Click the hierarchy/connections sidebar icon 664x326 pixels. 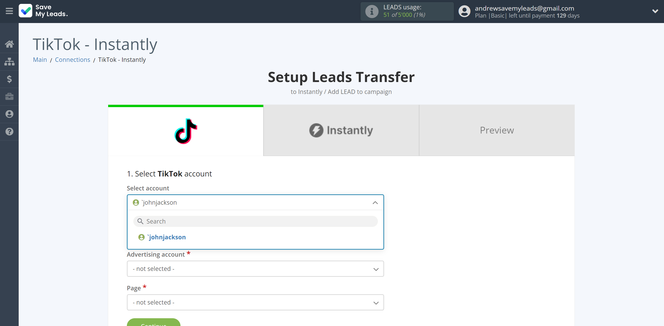point(9,61)
